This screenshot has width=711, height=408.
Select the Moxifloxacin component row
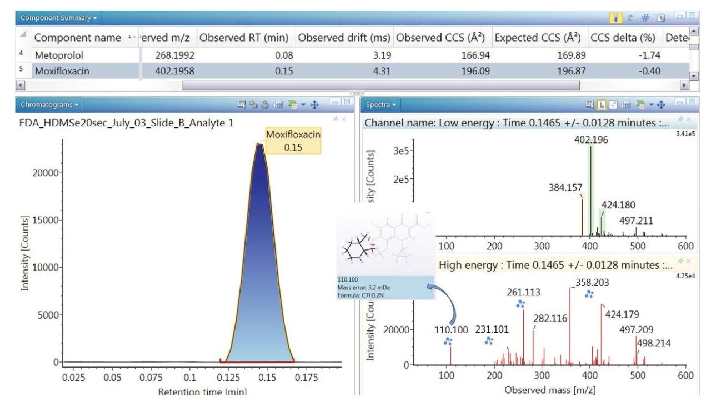point(62,72)
